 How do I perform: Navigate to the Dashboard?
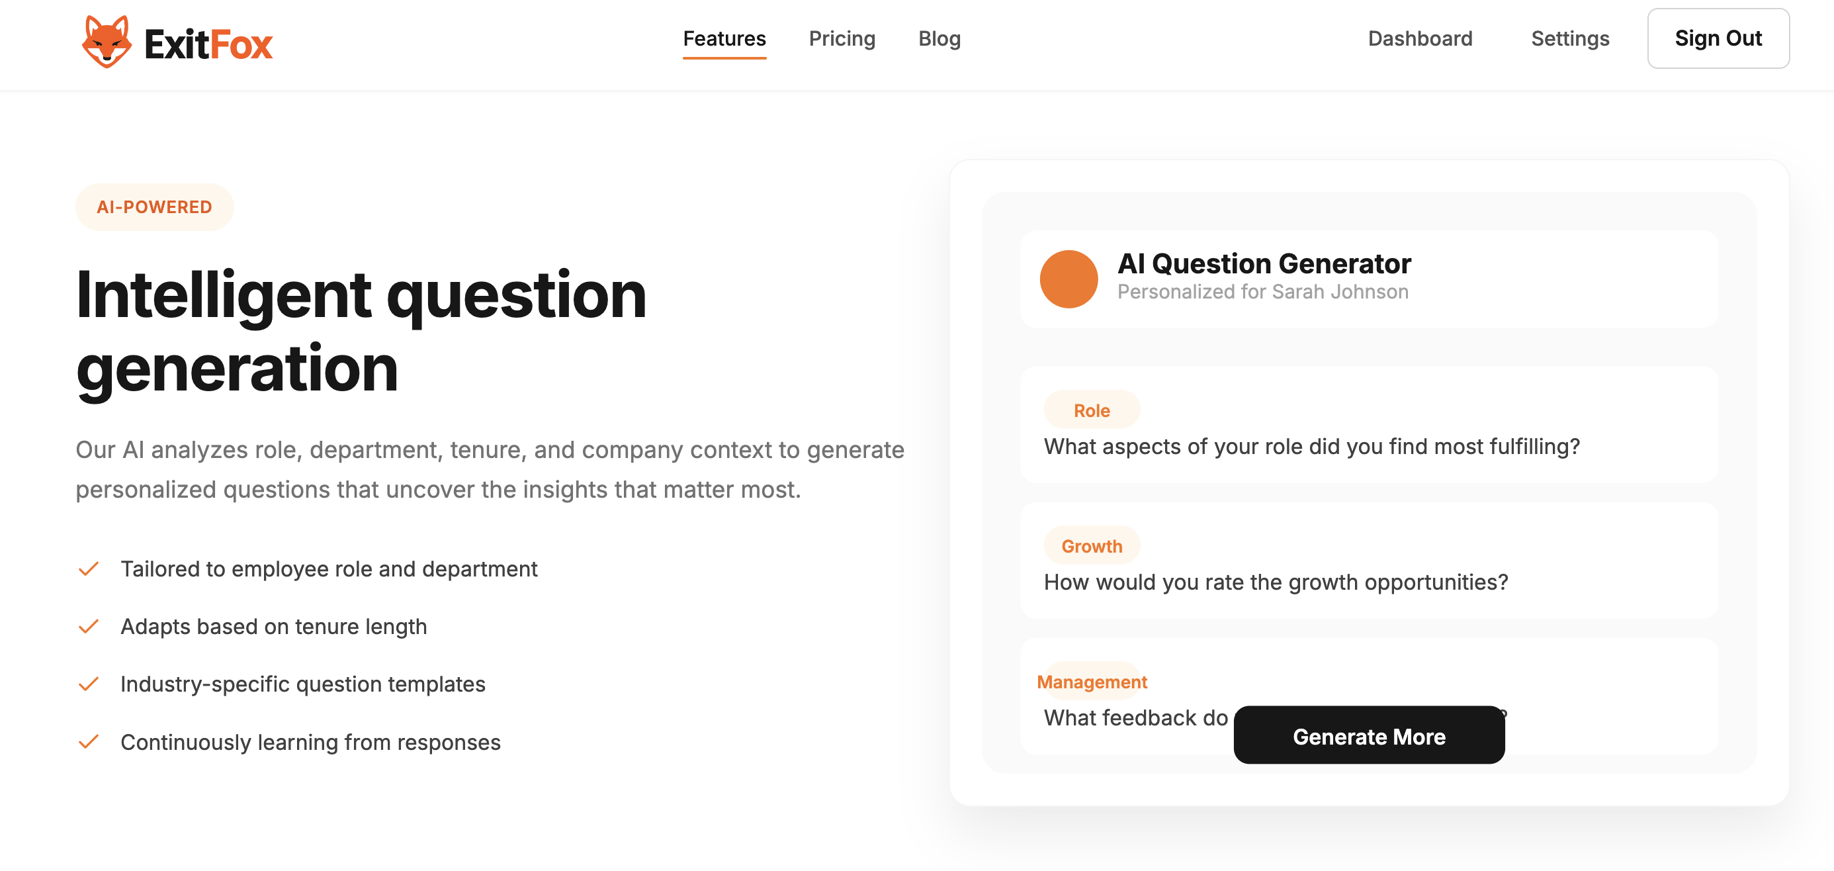click(1420, 38)
